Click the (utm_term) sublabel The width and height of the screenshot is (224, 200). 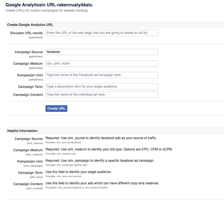(36, 177)
